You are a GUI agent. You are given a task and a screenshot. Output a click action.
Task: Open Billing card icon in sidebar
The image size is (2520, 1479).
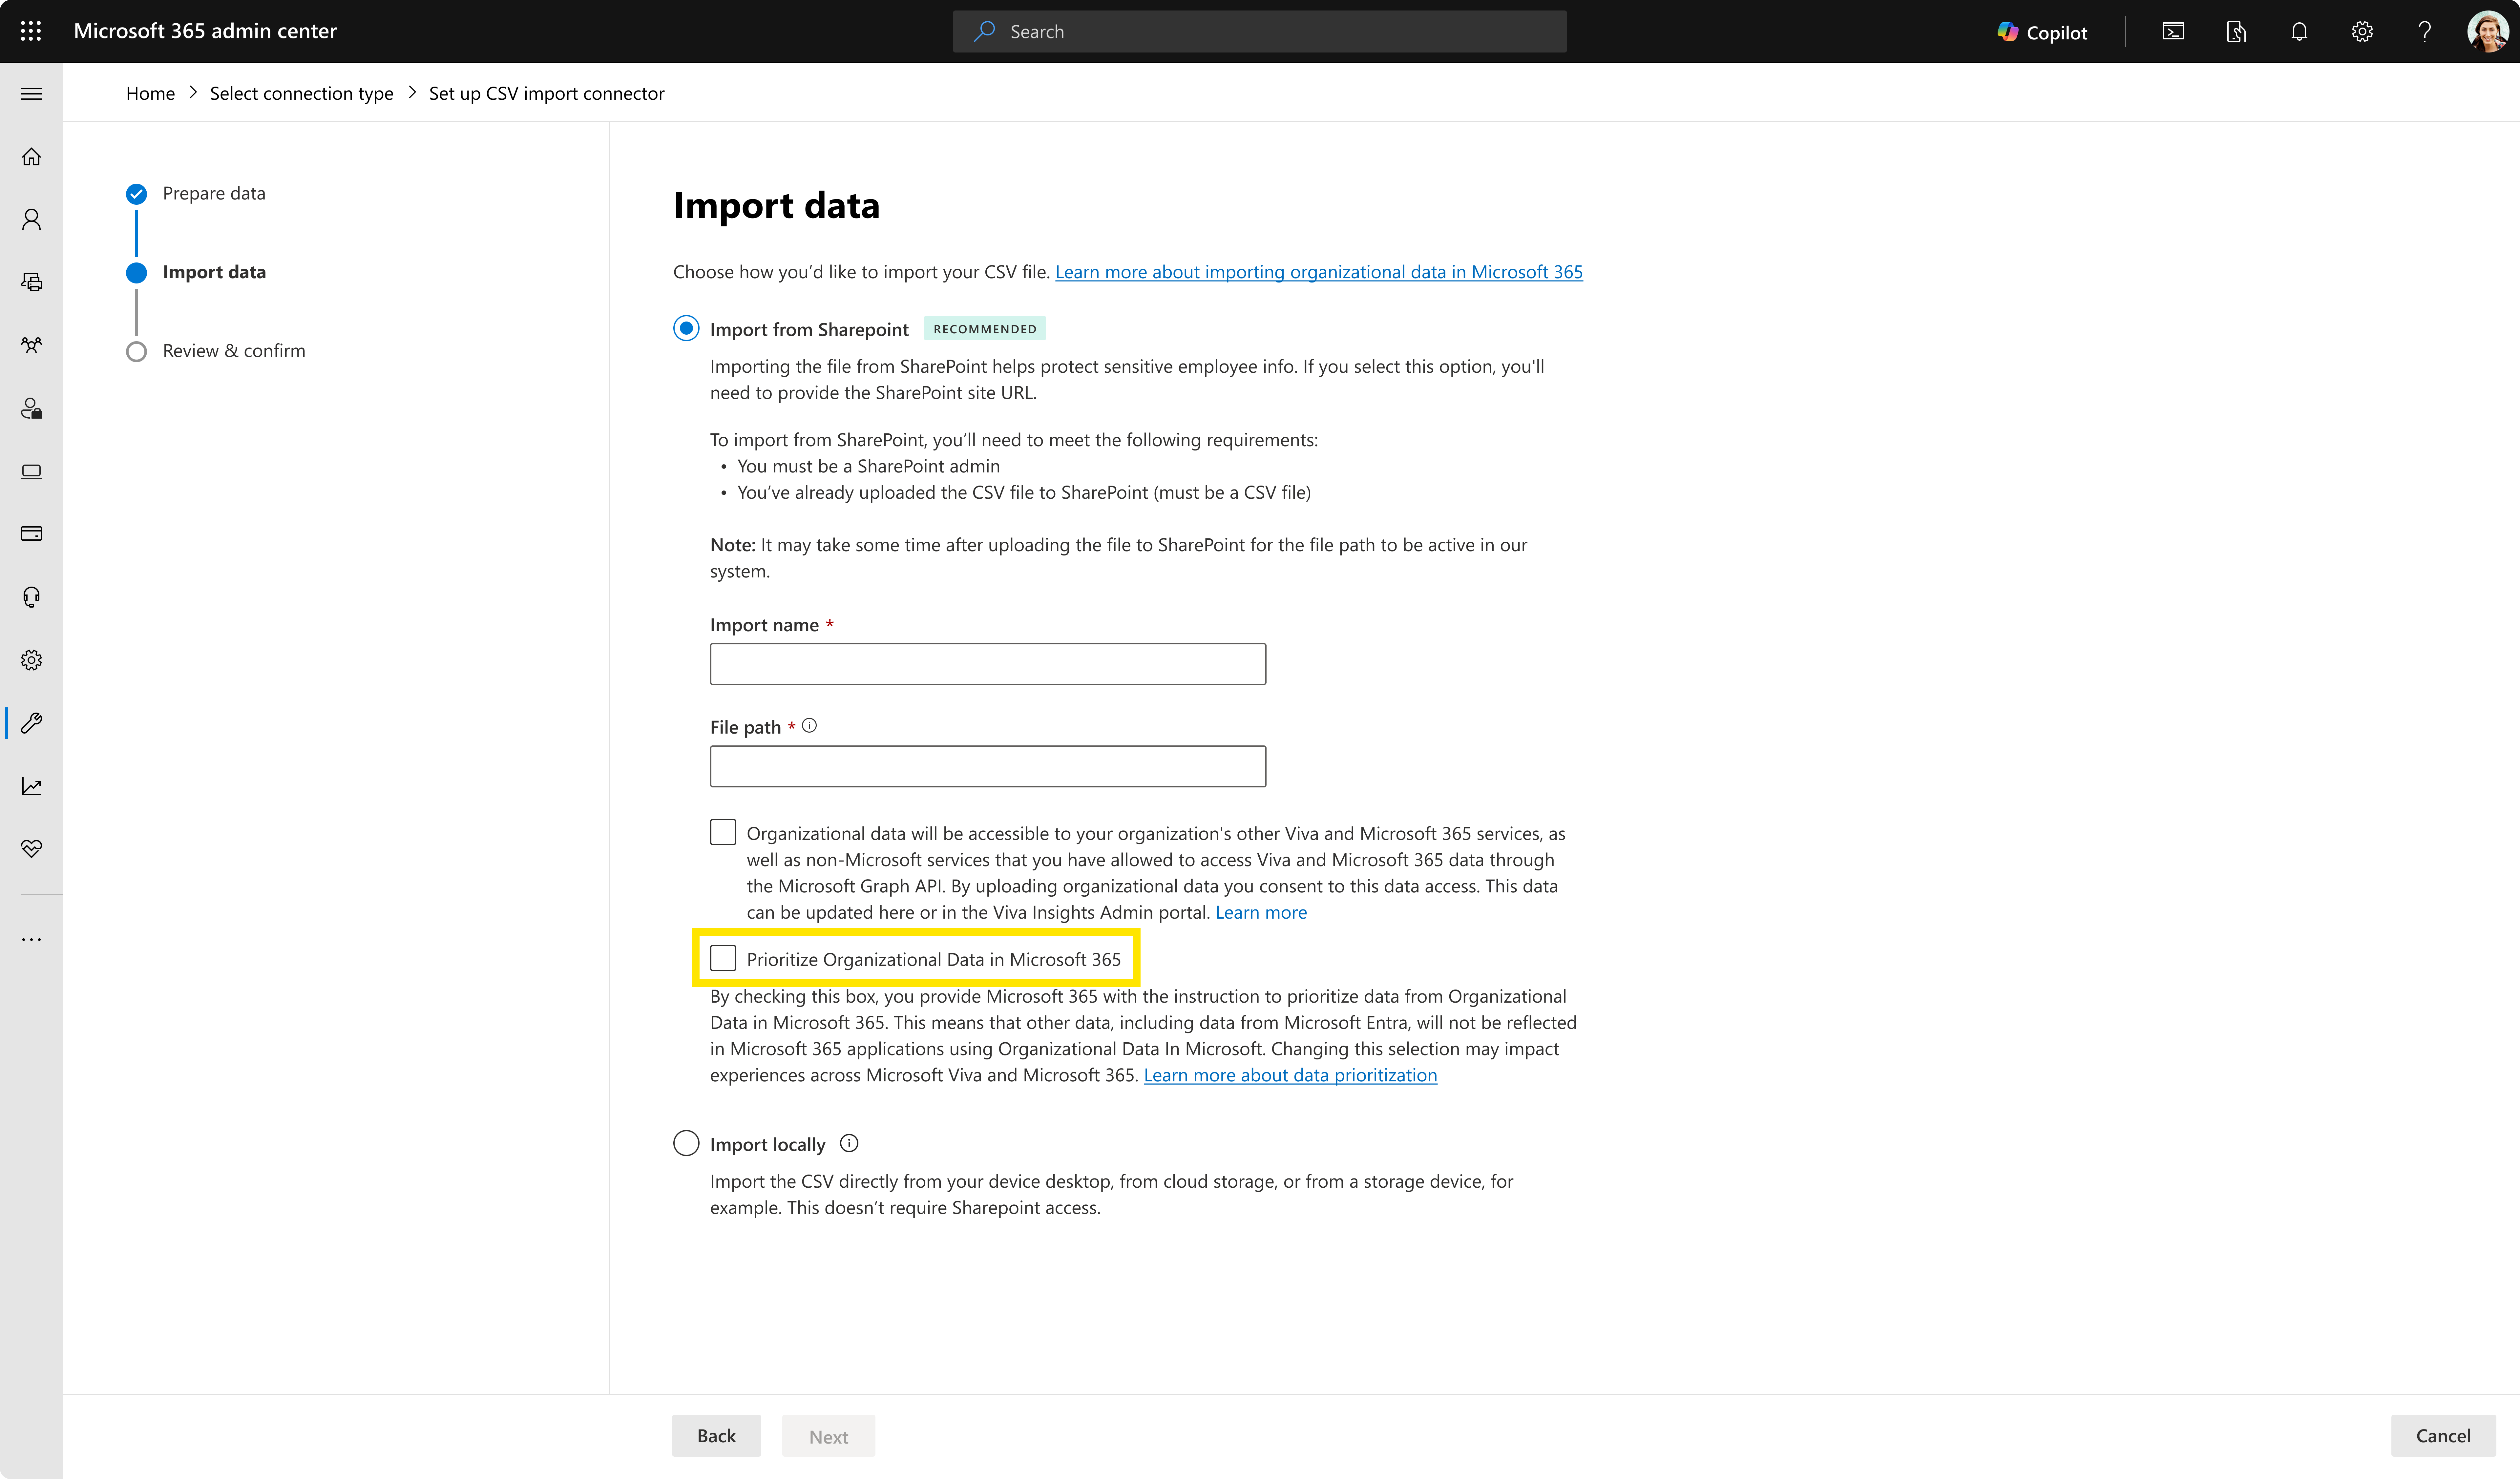coord(31,533)
